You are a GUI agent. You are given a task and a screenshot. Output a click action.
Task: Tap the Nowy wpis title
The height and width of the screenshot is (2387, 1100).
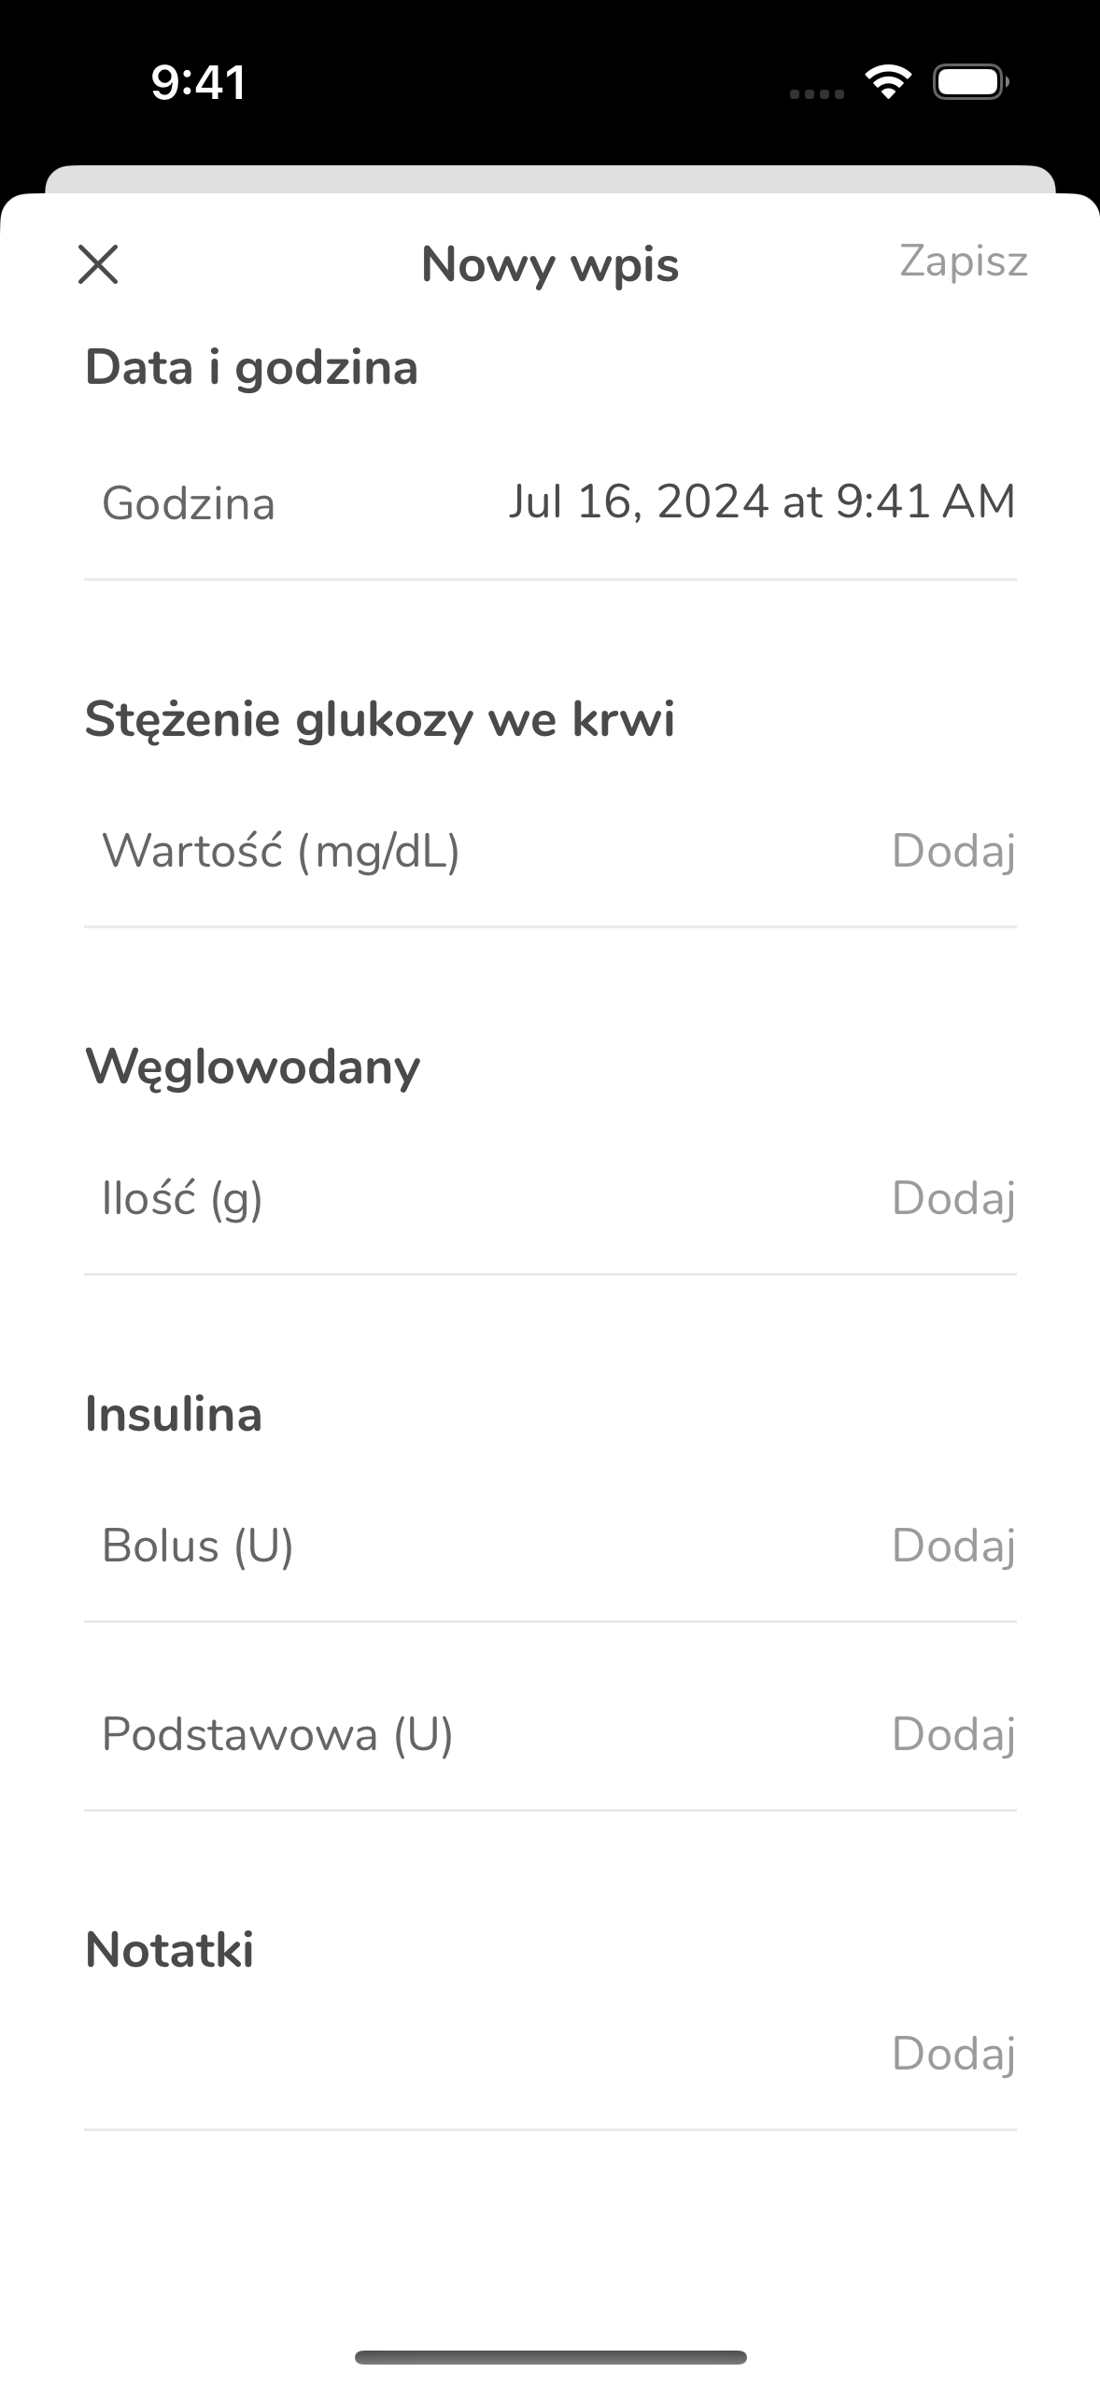(550, 264)
